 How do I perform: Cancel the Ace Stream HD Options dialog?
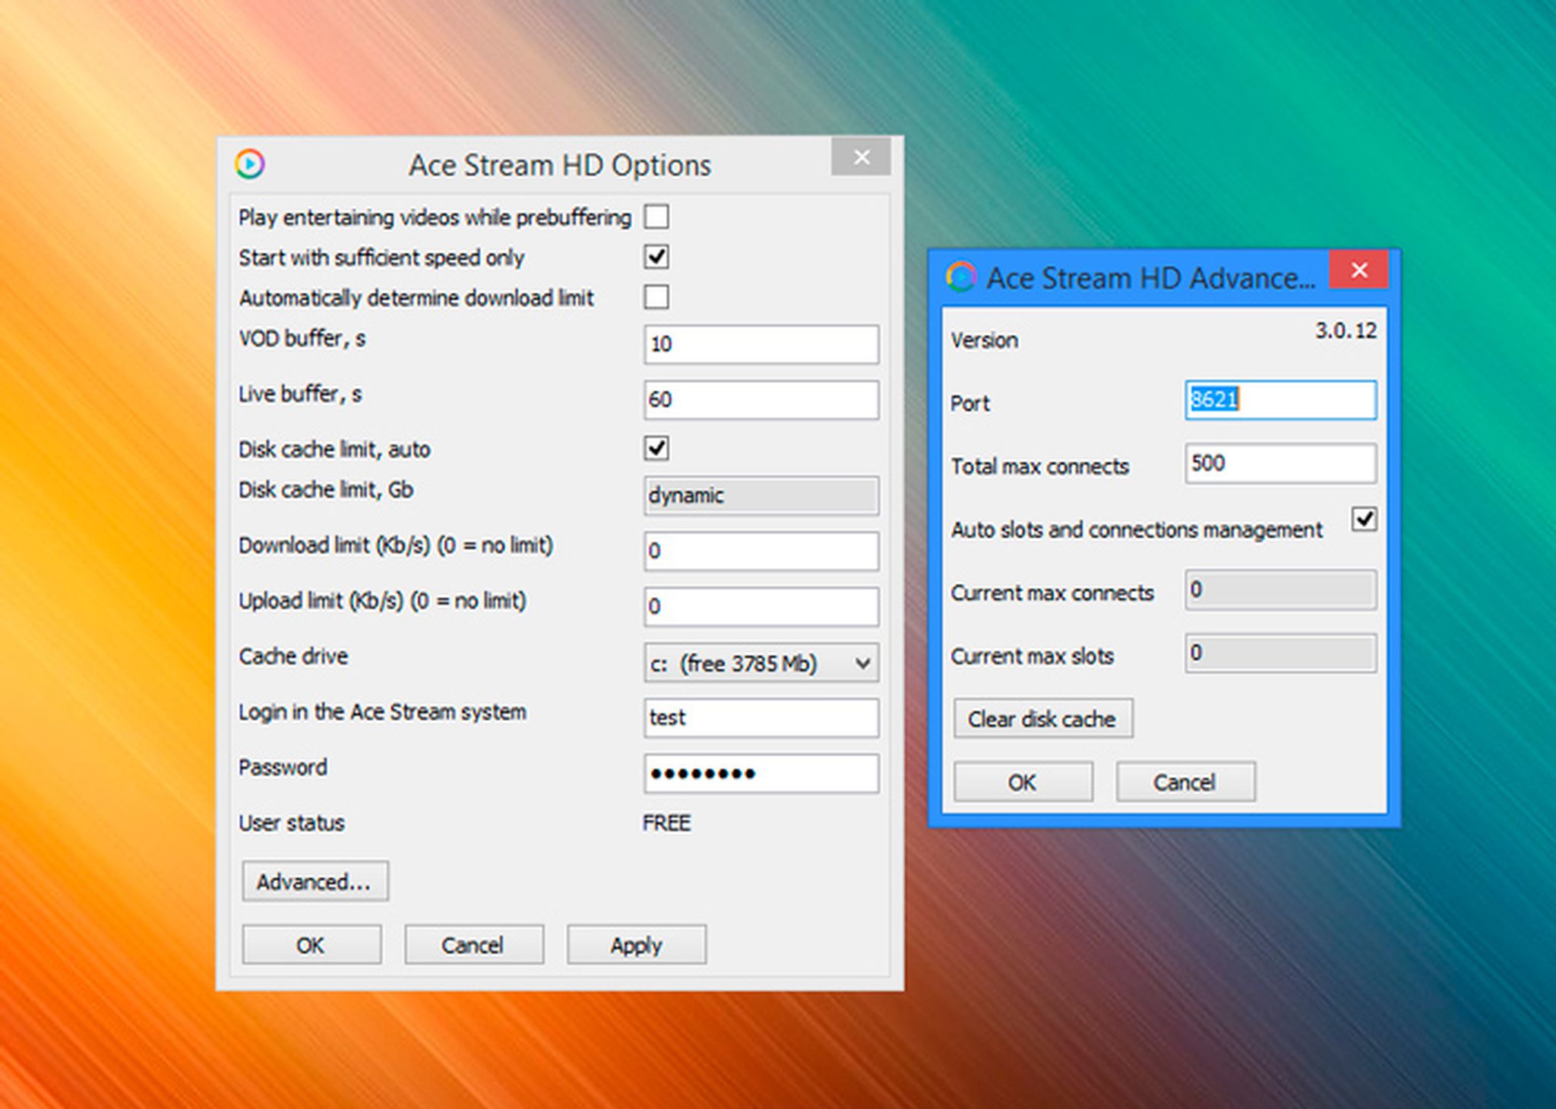473,945
